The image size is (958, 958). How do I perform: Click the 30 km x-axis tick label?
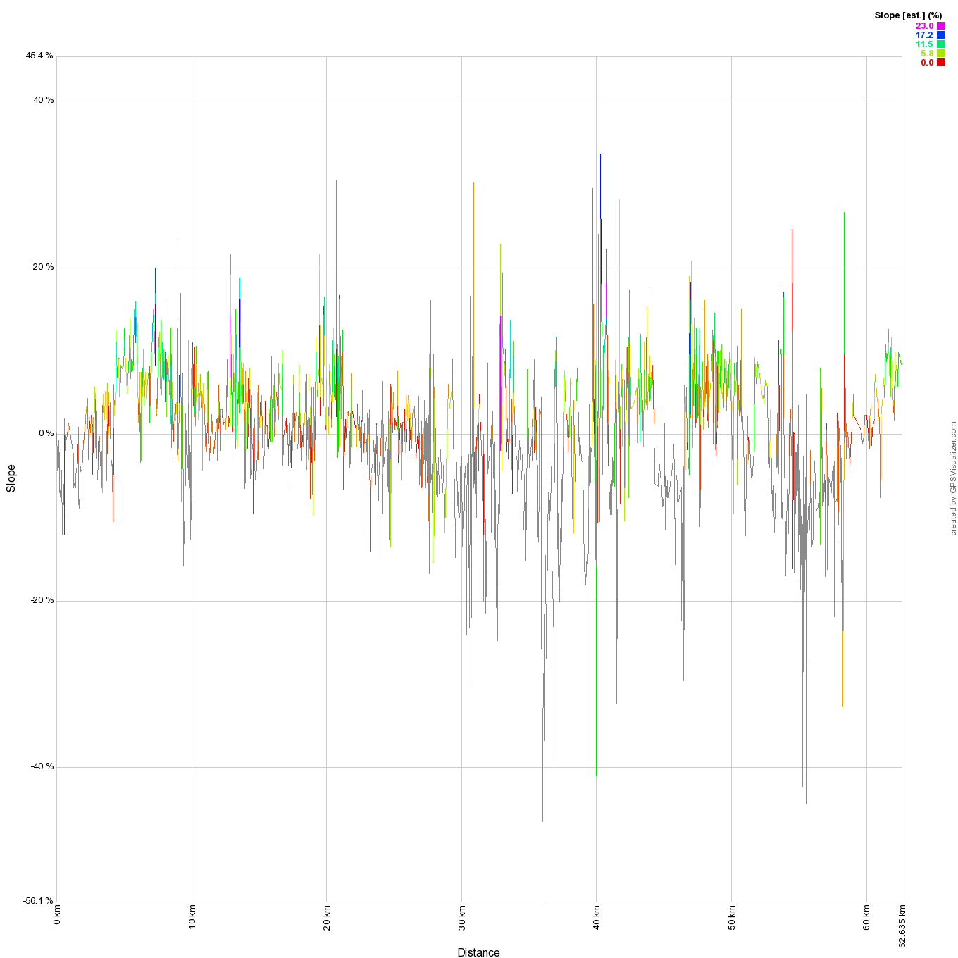462,917
